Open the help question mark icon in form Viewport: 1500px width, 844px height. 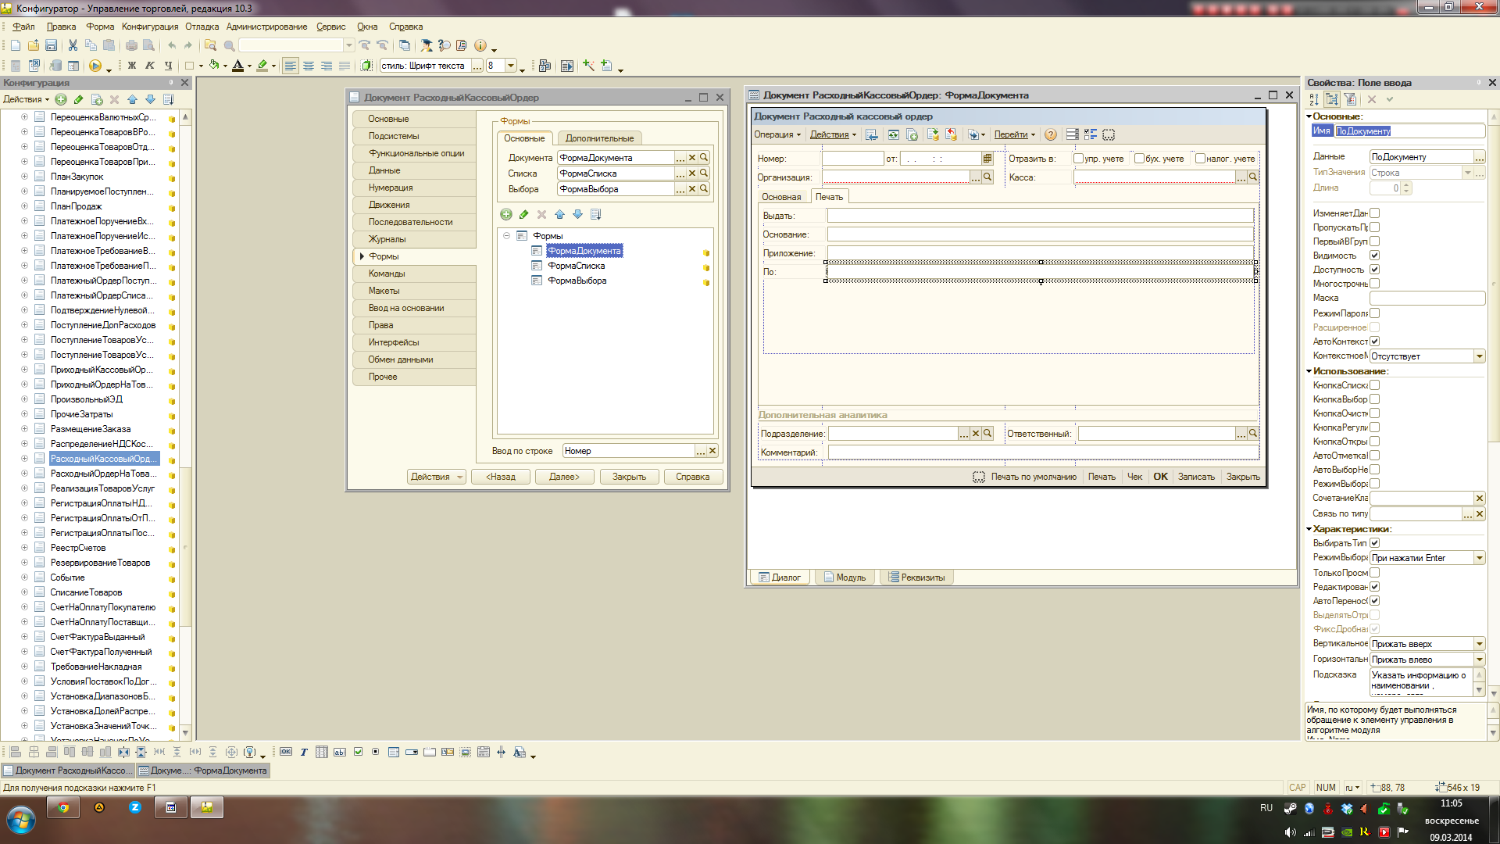[1051, 134]
